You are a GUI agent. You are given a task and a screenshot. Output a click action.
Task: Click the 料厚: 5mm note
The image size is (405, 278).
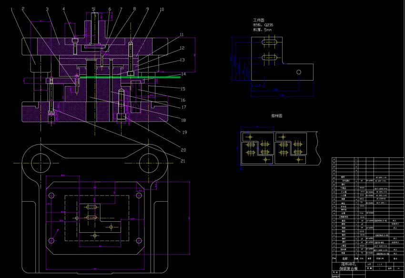(x=263, y=30)
